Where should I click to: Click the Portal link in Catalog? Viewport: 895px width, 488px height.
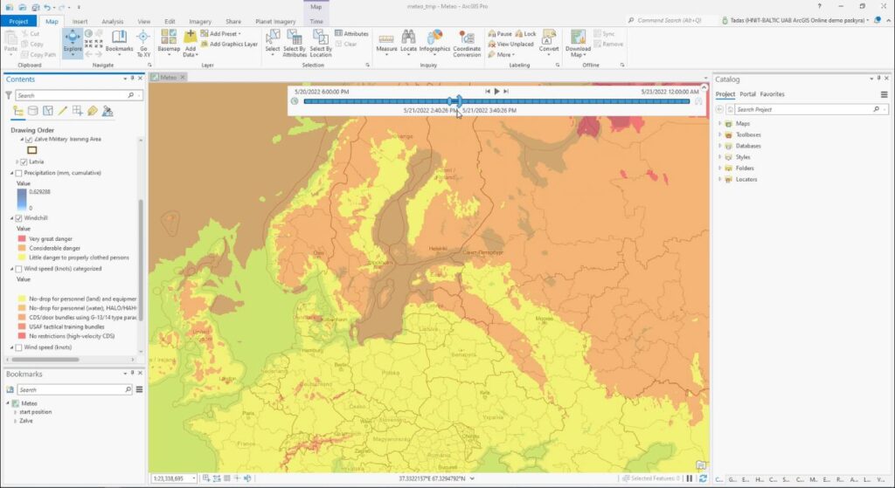pos(747,94)
